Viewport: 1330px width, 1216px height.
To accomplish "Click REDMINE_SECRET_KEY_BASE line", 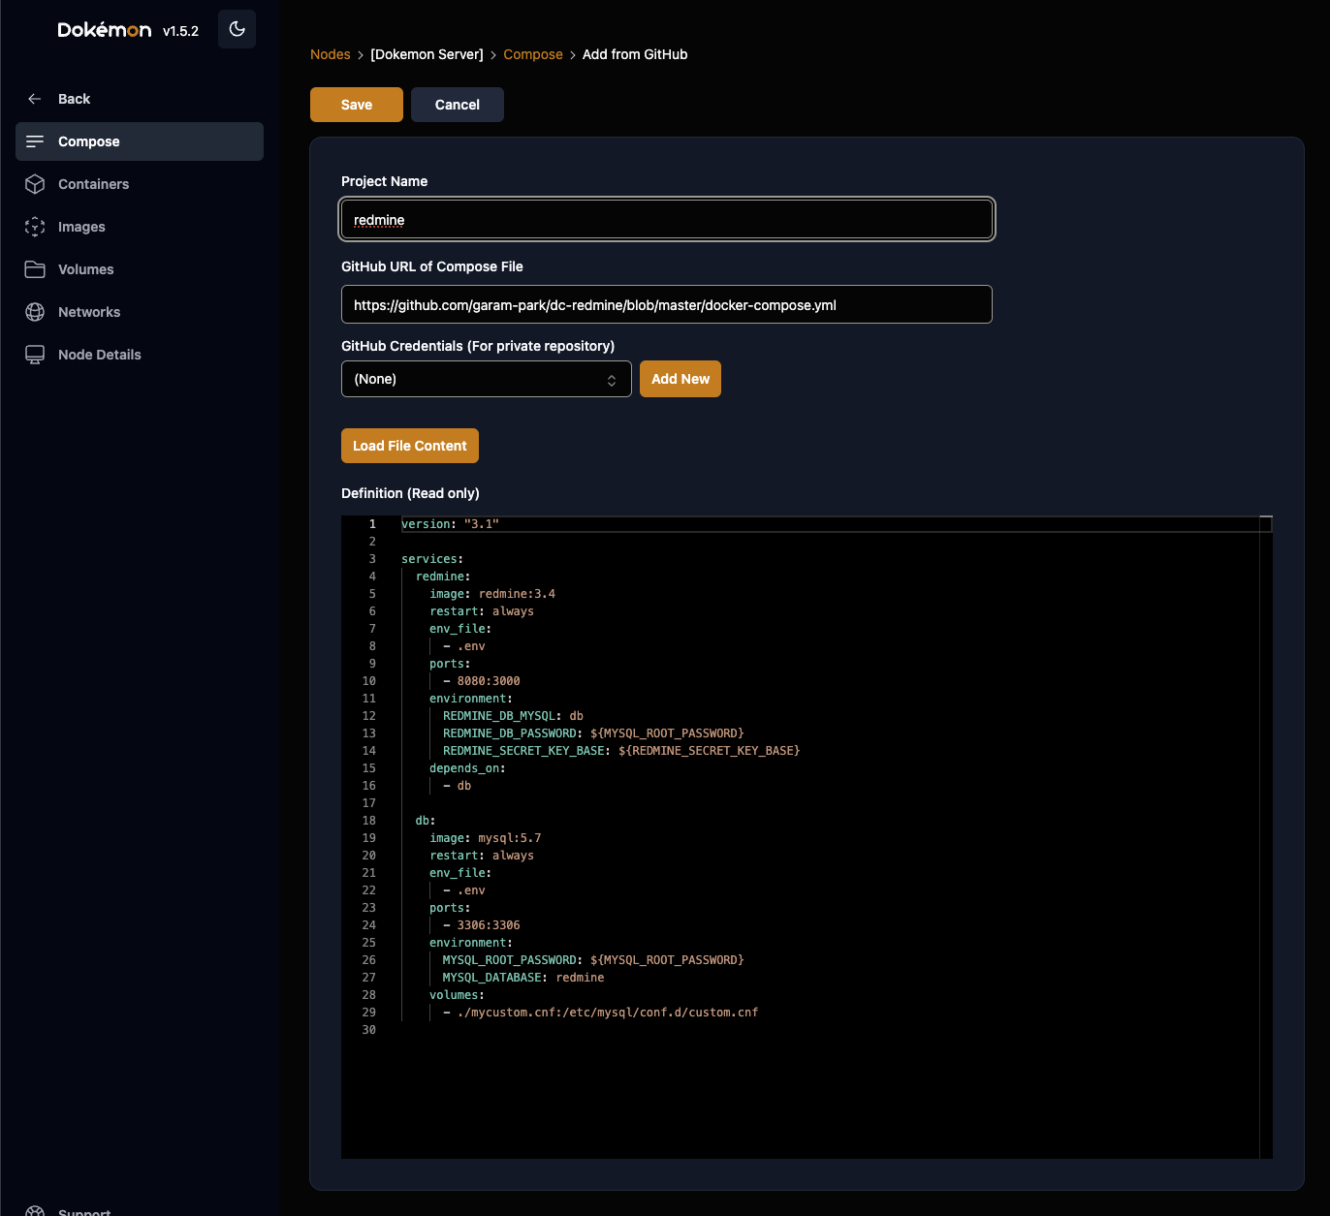I will pos(621,751).
